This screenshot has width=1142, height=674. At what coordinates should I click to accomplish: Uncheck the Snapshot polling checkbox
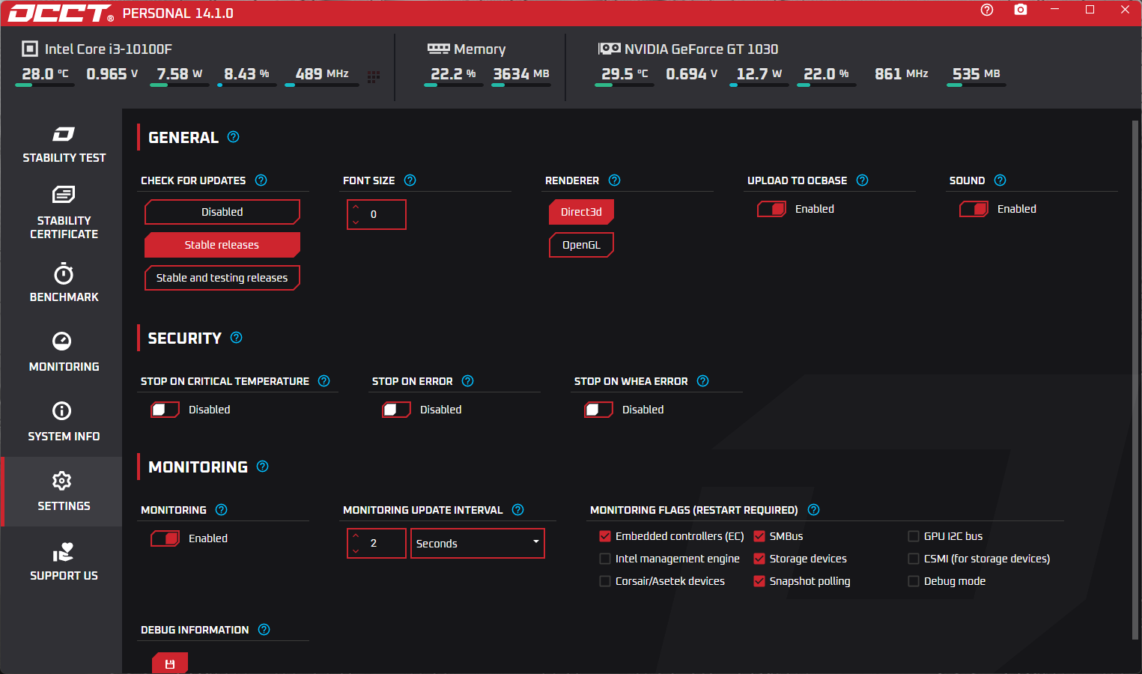pos(759,581)
